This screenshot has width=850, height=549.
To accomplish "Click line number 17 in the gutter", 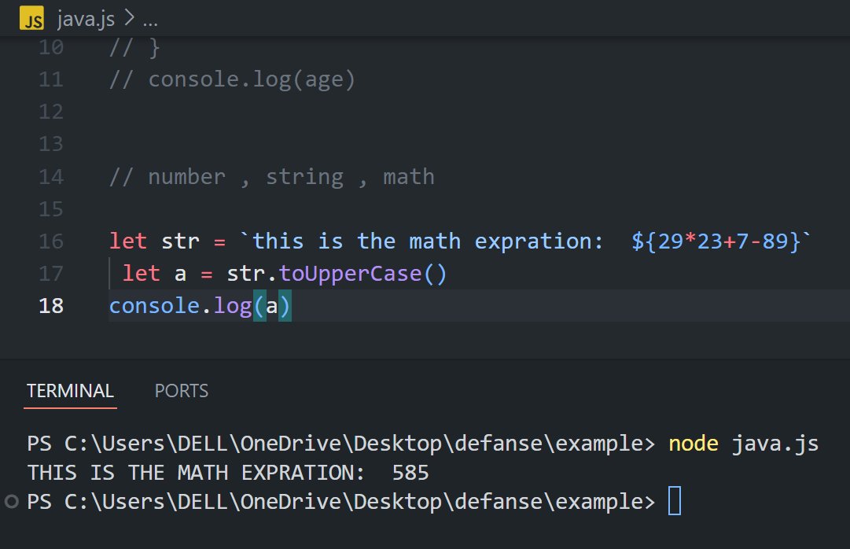I will [51, 274].
